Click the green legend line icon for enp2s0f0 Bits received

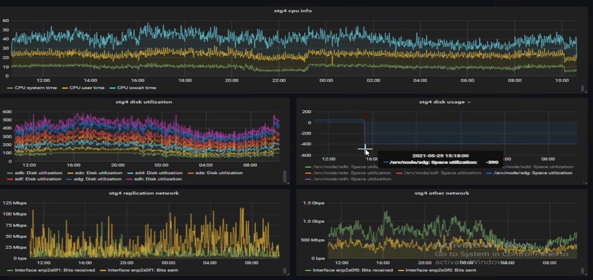pos(308,270)
